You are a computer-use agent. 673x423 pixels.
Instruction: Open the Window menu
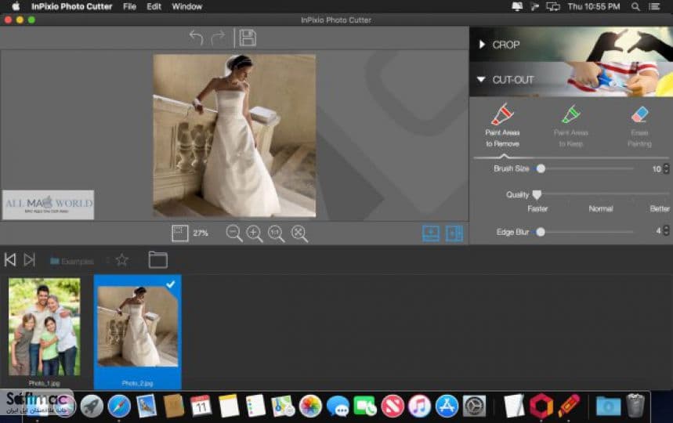click(x=186, y=6)
